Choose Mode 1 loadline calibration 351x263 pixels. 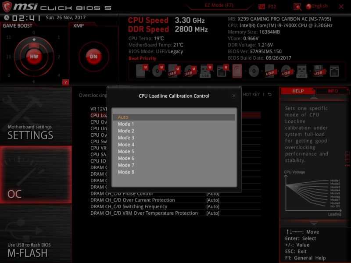(x=174, y=124)
